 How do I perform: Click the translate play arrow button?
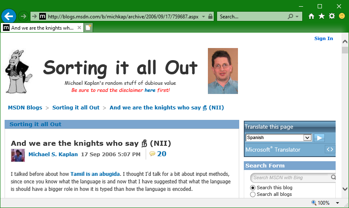point(319,138)
